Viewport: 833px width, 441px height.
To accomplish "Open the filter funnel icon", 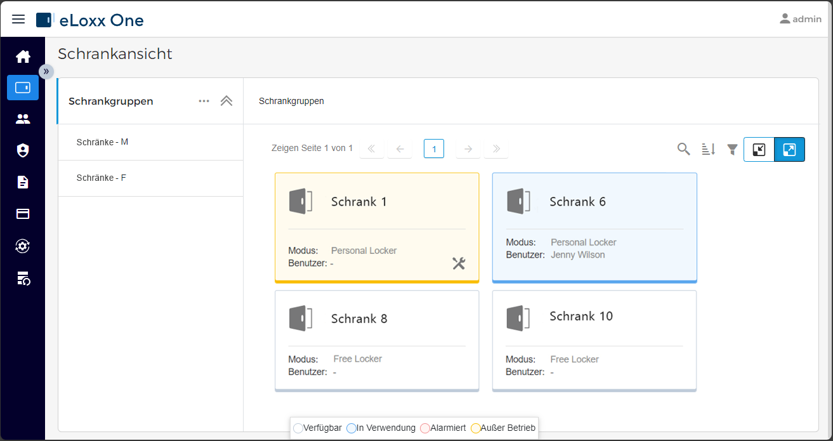I will point(732,149).
